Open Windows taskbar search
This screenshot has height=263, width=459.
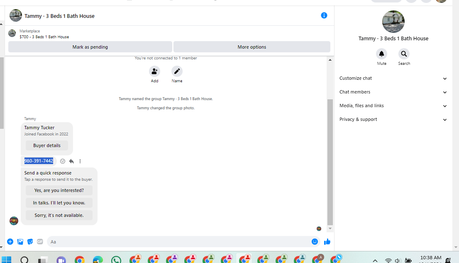pos(24,260)
